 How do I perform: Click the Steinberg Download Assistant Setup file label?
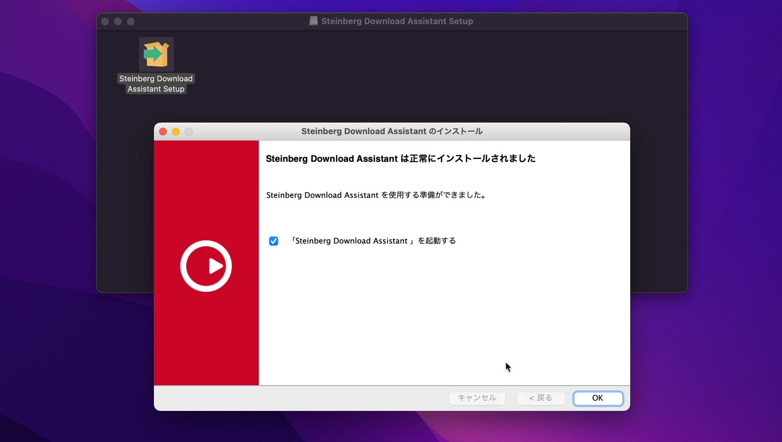point(156,84)
